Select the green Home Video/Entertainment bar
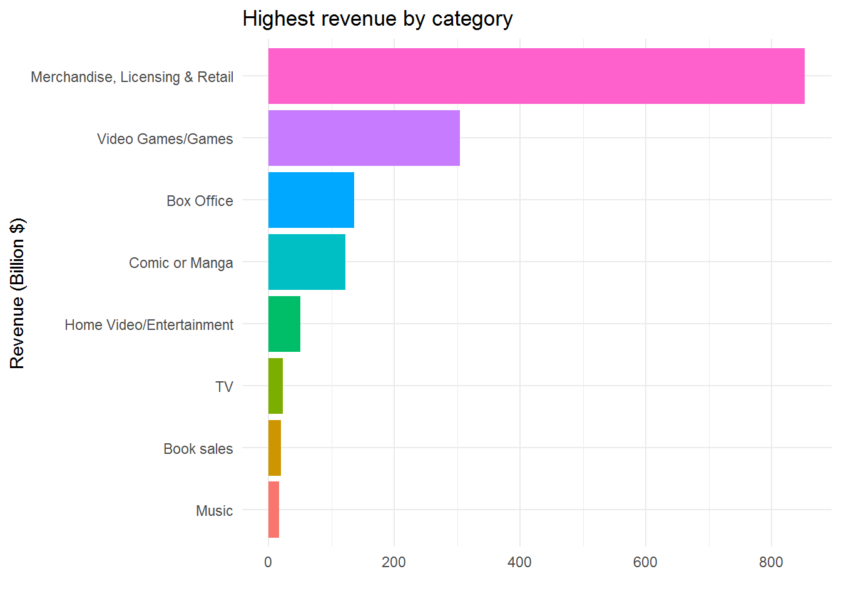The width and height of the screenshot is (841, 601). pos(283,324)
